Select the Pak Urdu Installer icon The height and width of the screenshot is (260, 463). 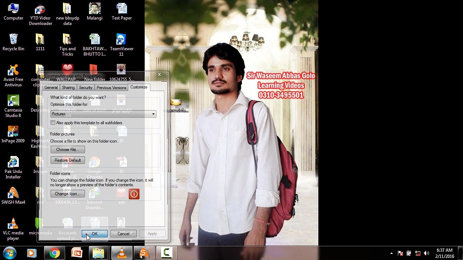coord(13,168)
